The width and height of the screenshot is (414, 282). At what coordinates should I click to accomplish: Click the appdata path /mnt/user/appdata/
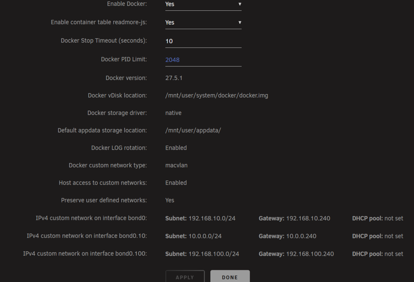(x=193, y=130)
